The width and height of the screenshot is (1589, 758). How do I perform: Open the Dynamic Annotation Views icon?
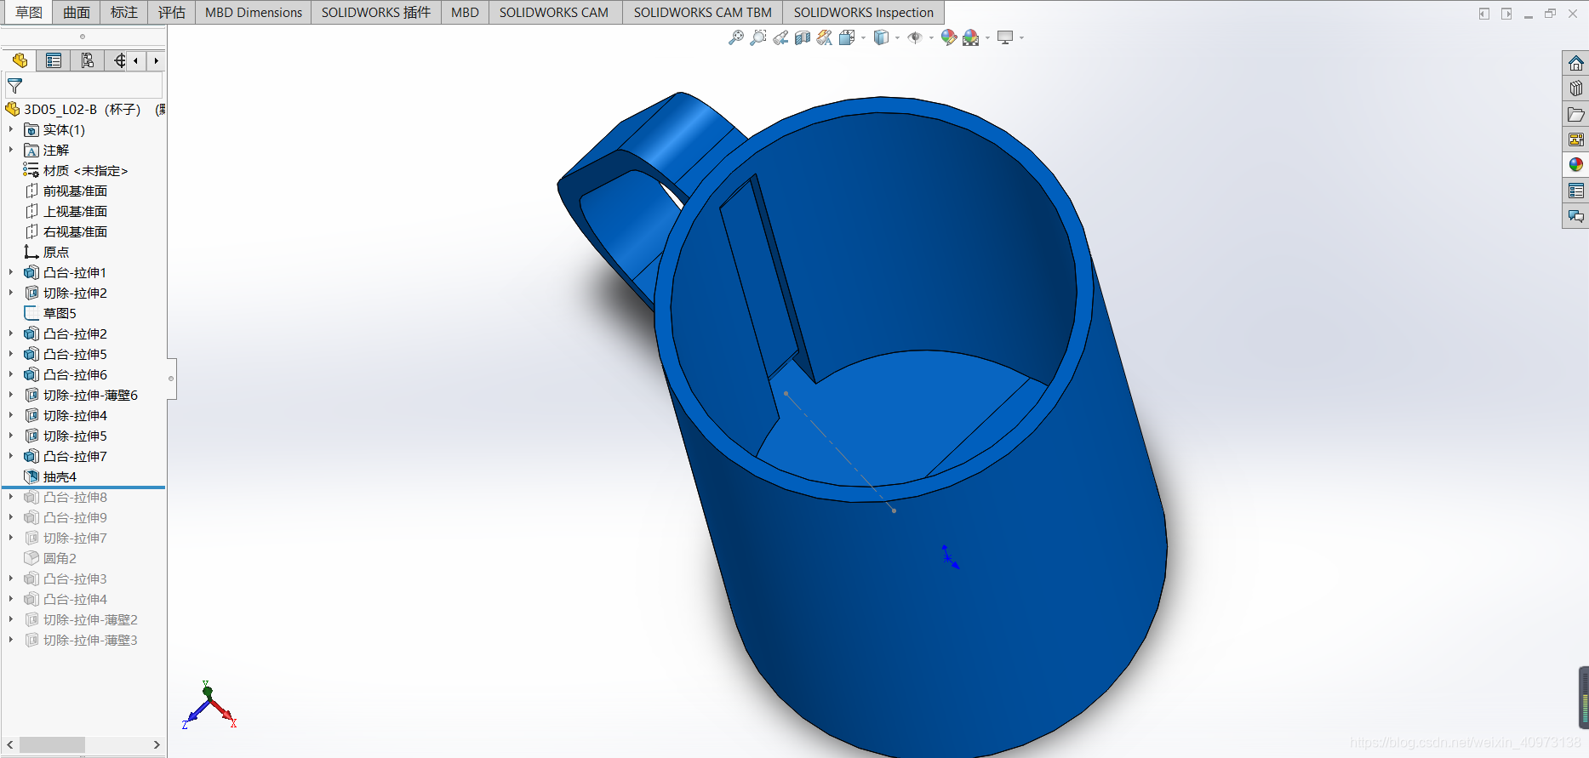point(825,37)
